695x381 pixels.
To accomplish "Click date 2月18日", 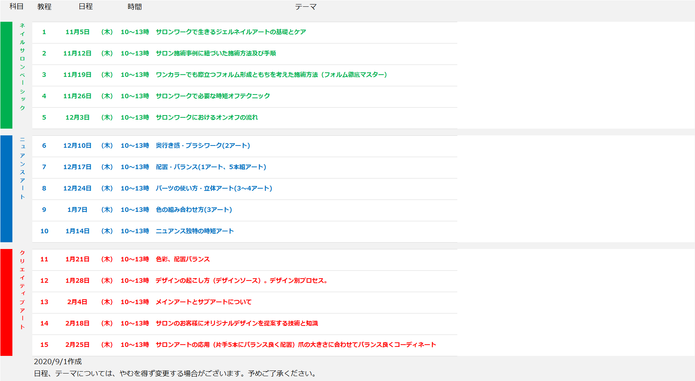I will click(77, 323).
